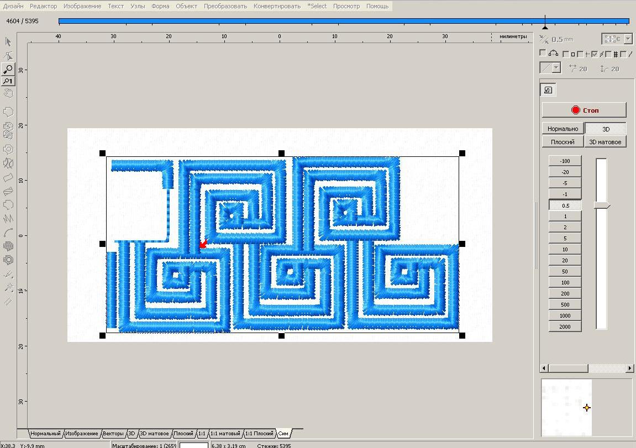Switch view to Плоский mode
This screenshot has width=636, height=448.
click(x=563, y=142)
